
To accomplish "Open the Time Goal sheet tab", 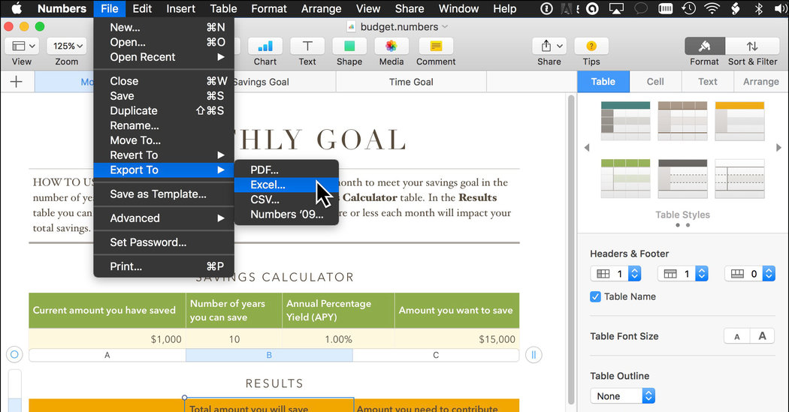I will [411, 82].
